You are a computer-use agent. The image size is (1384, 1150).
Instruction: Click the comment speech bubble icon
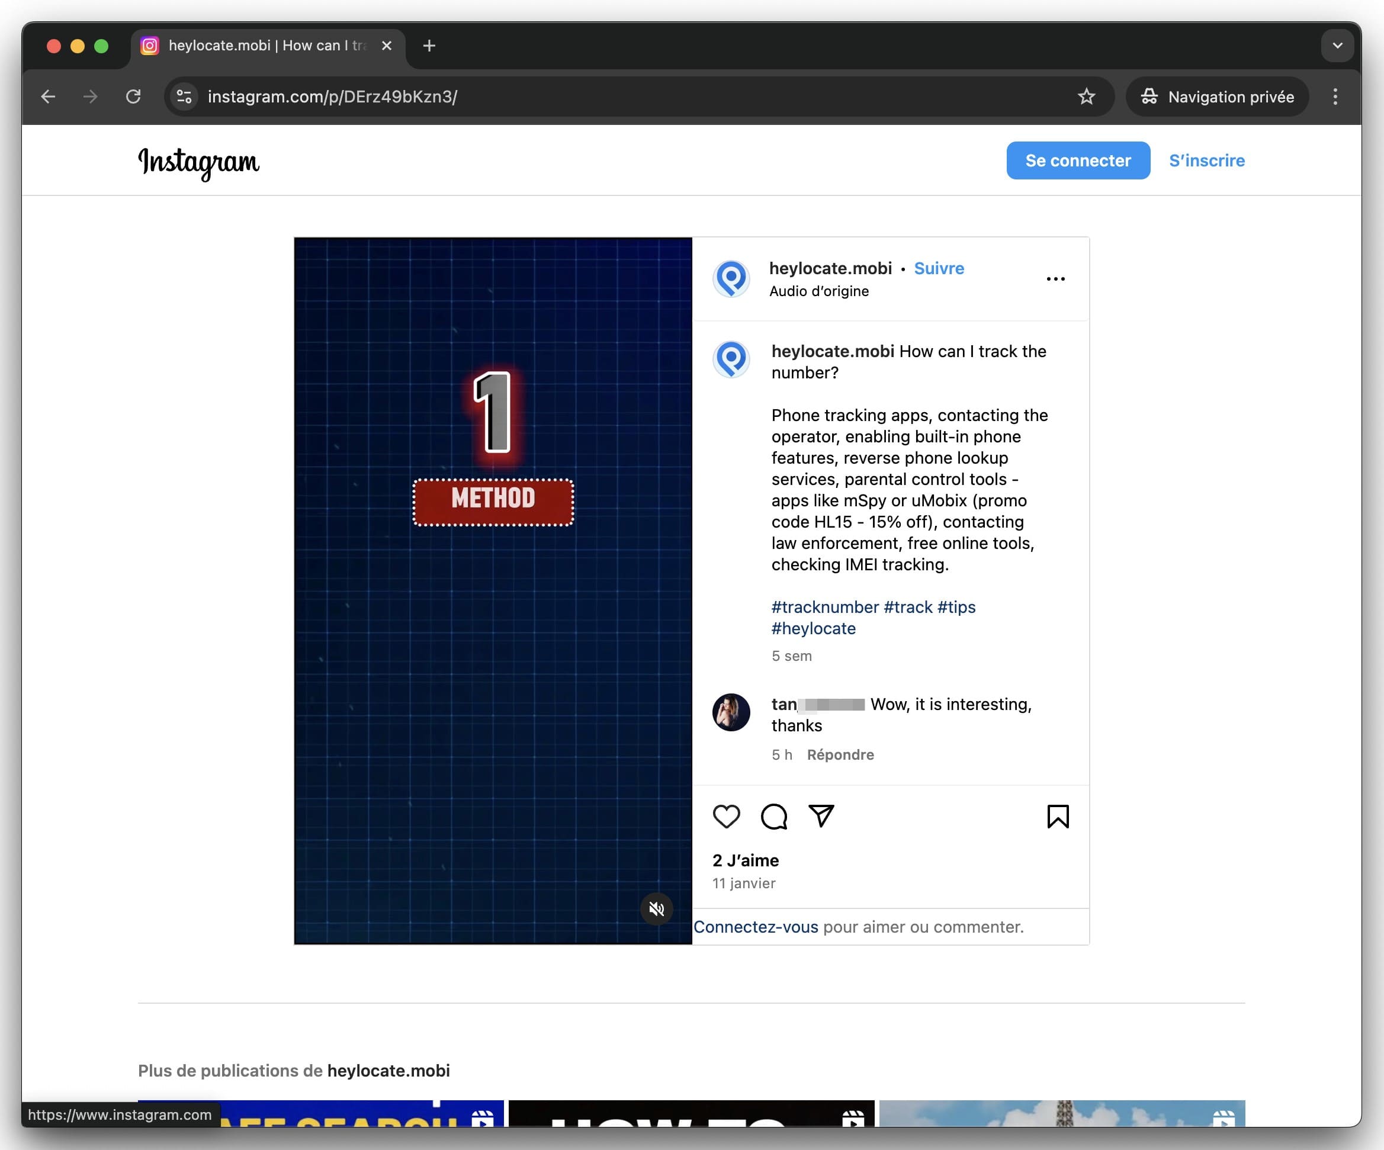(773, 817)
